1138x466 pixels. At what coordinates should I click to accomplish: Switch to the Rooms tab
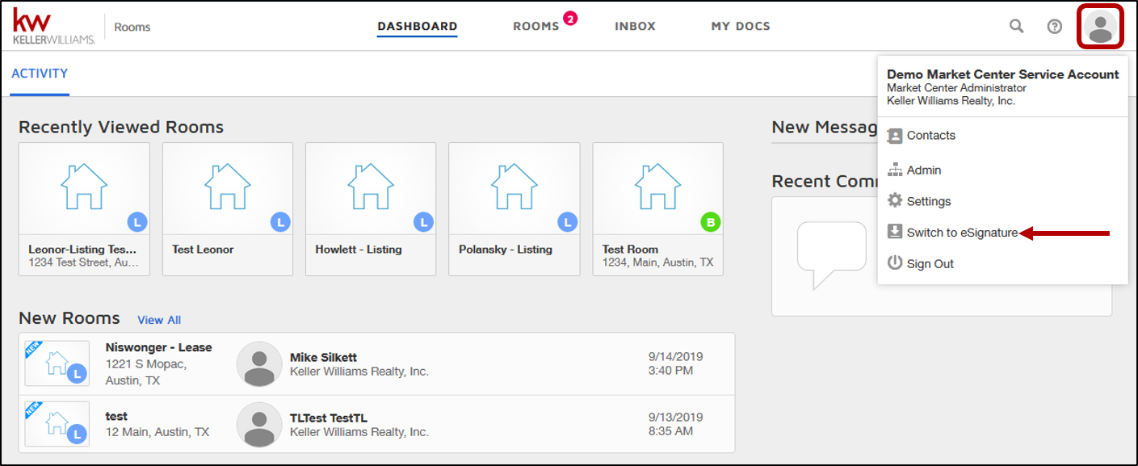[x=536, y=26]
